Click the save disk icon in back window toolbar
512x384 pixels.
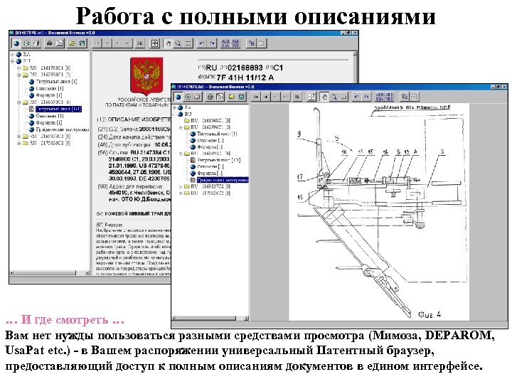click(x=82, y=43)
